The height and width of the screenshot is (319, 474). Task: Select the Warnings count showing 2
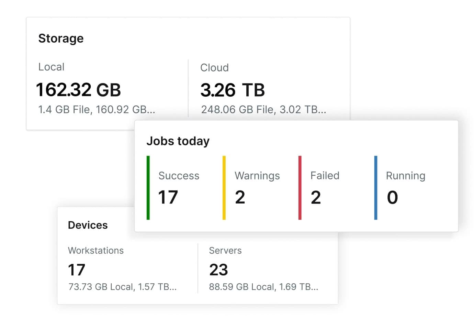(240, 197)
